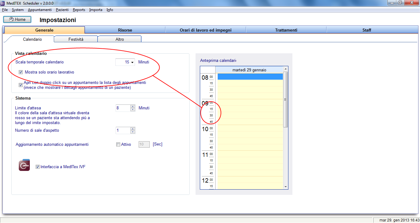Switch to the Risorse tab

tap(125, 30)
